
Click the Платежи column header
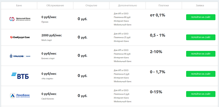pyautogui.click(x=164, y=5)
